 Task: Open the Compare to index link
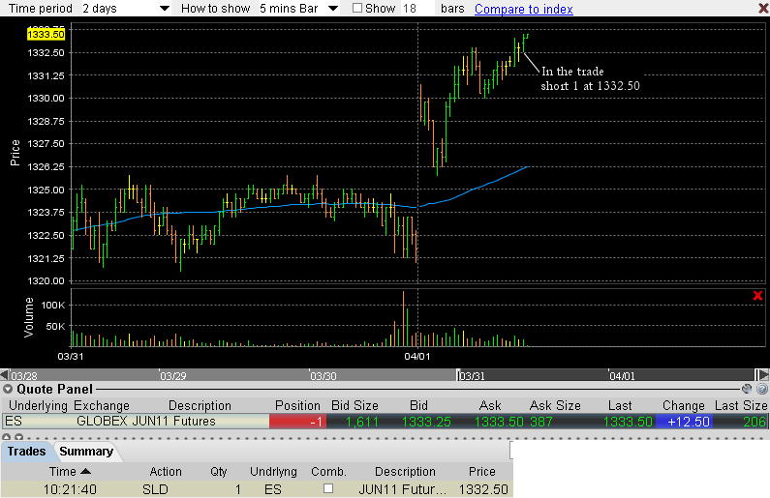(523, 9)
